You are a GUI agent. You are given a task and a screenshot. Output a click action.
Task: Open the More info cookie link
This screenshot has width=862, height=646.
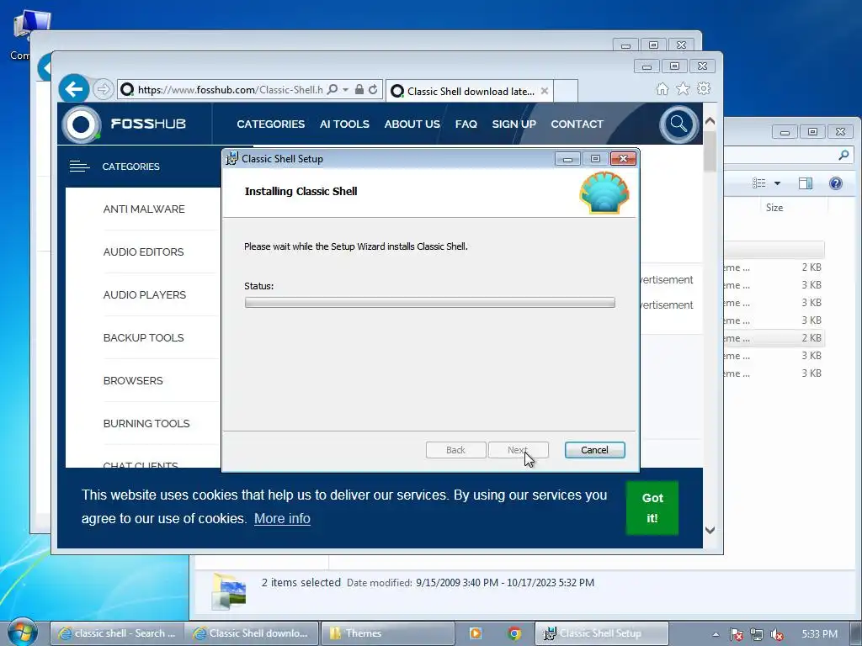coord(282,518)
